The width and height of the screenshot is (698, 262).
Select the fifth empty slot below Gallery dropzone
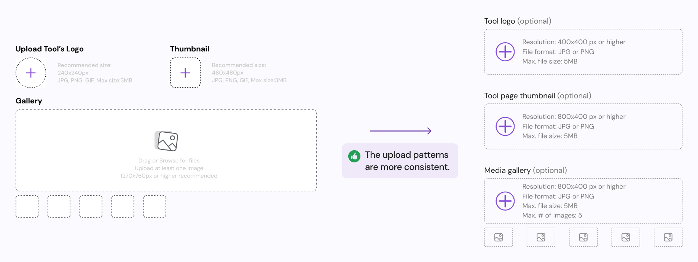pos(155,206)
